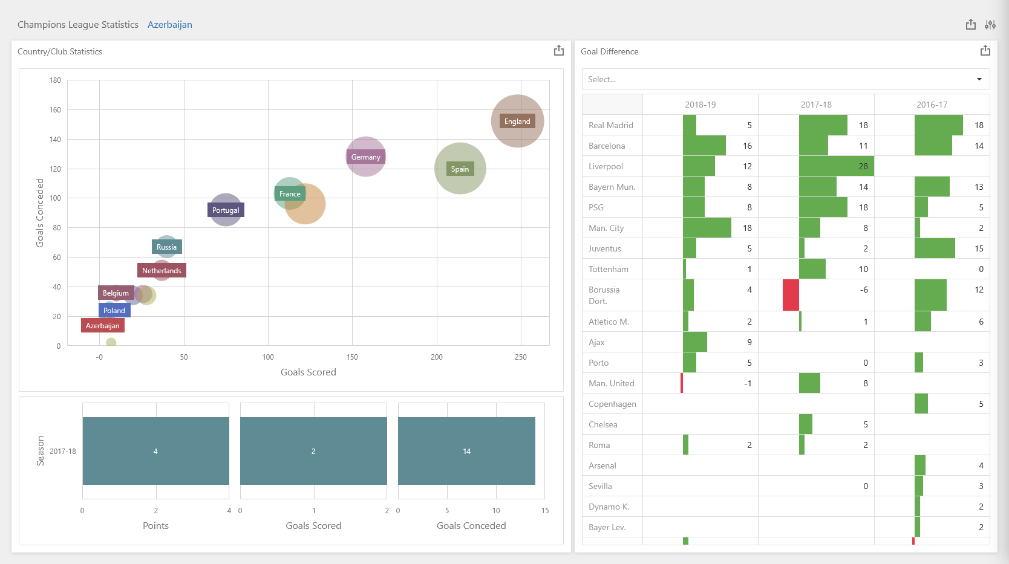Click the 2018-19 column header
This screenshot has height=564, width=1009.
[700, 105]
